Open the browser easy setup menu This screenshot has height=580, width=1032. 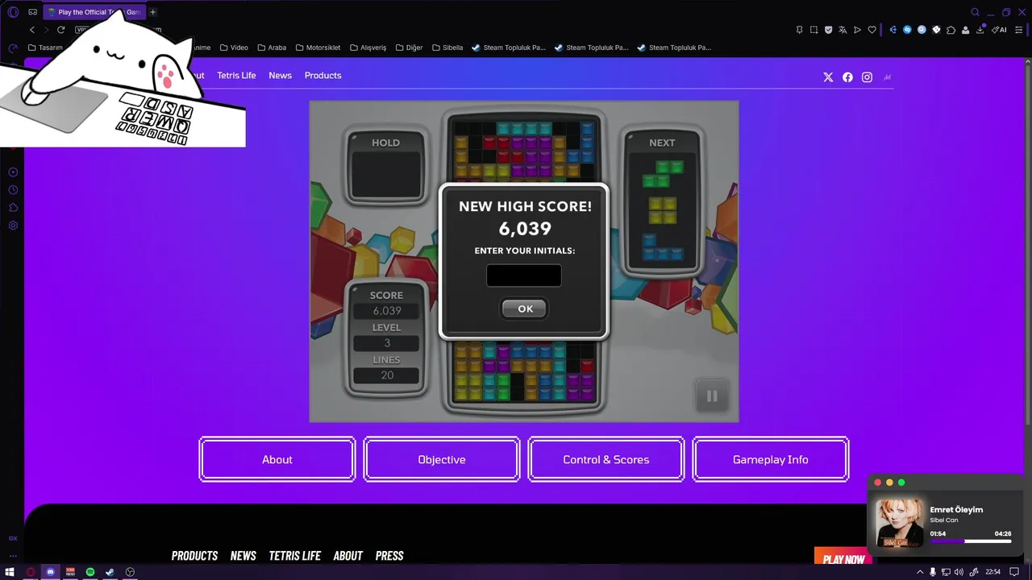pyautogui.click(x=1019, y=30)
